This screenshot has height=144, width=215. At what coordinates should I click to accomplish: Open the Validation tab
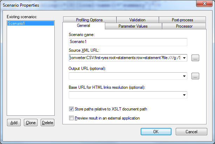137,20
